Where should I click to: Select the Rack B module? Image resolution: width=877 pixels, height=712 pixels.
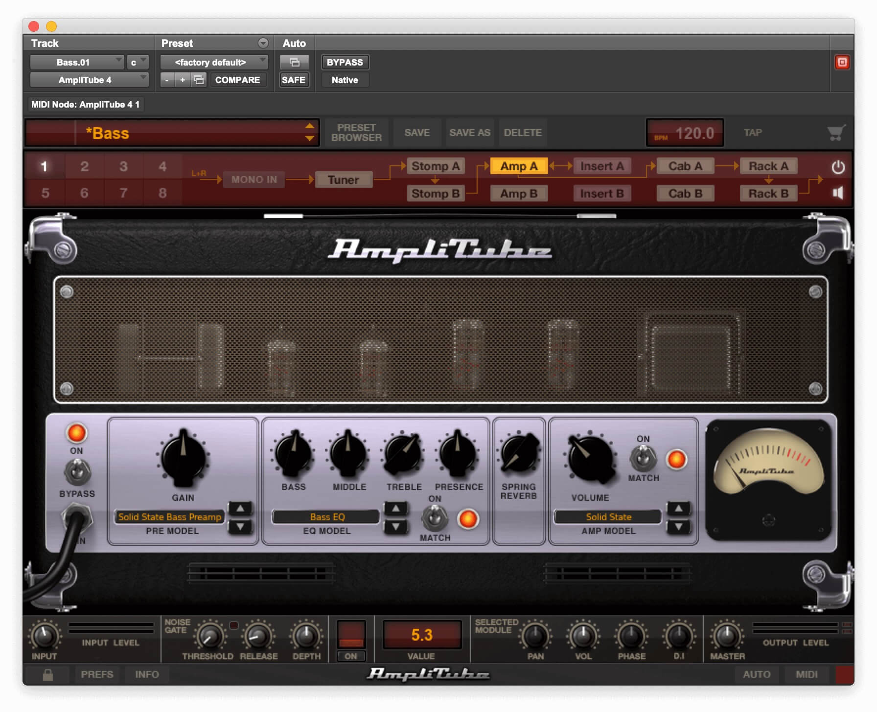[x=768, y=194]
